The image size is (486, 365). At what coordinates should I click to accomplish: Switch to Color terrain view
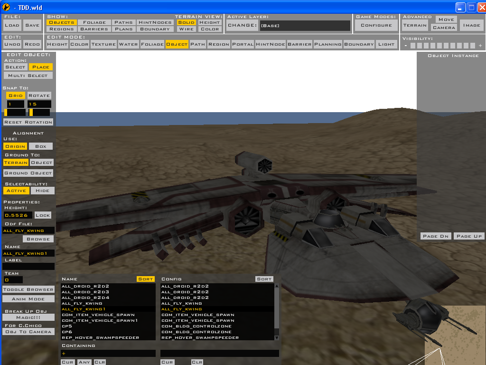point(209,29)
